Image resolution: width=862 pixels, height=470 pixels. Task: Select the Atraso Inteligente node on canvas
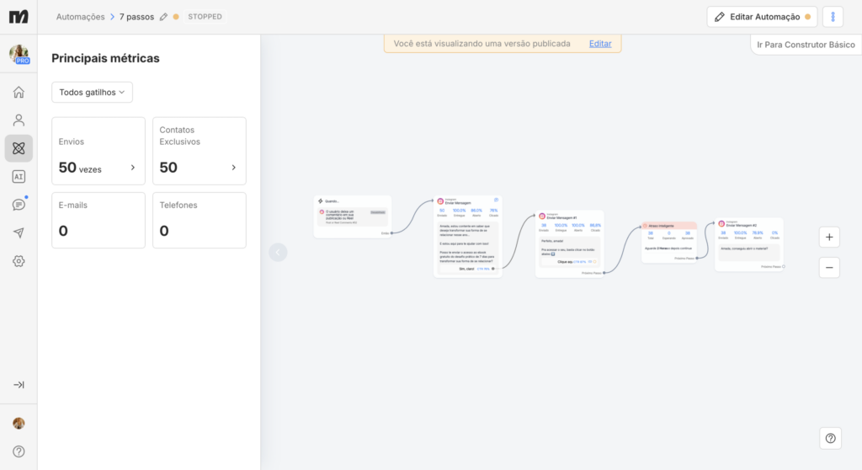[x=668, y=226]
